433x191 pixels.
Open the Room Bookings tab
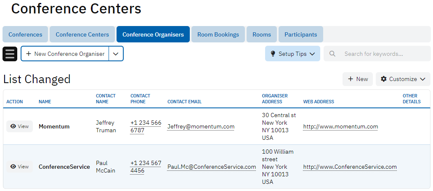coord(218,34)
